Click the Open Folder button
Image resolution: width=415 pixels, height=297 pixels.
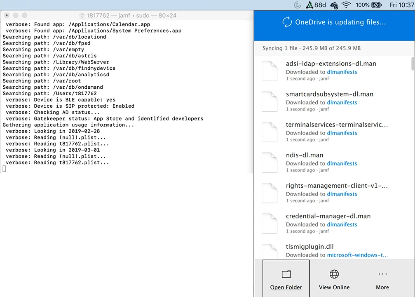[x=286, y=278]
